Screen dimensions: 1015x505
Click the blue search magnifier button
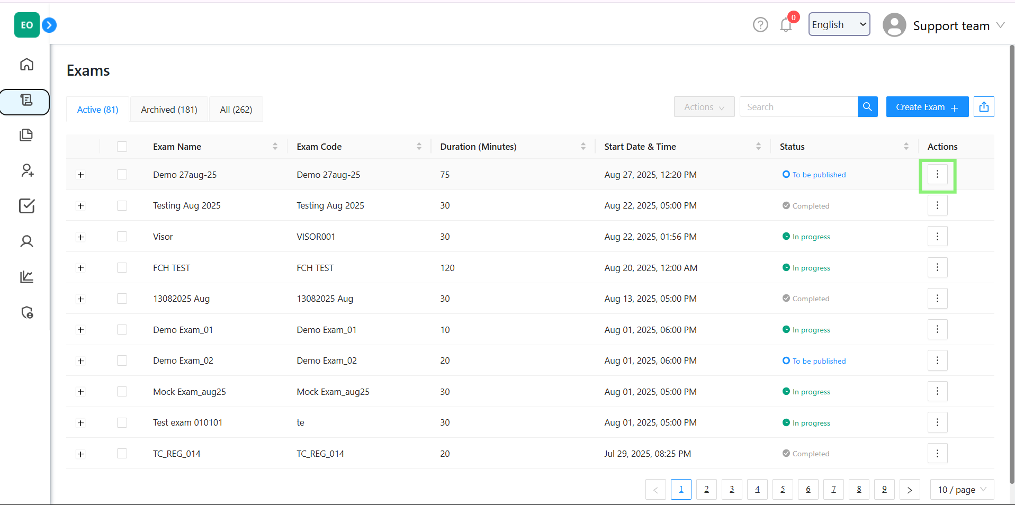coord(867,107)
